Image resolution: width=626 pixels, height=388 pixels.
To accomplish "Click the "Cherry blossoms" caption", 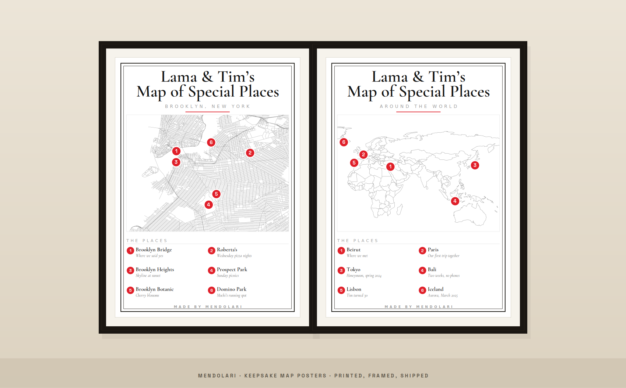I will [147, 295].
